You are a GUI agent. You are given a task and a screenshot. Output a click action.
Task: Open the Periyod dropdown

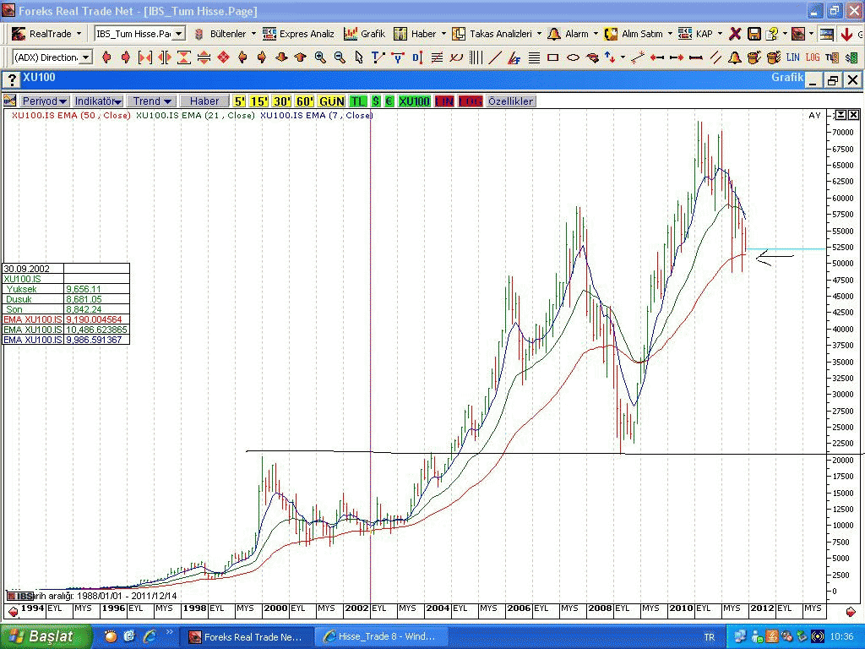coord(44,101)
